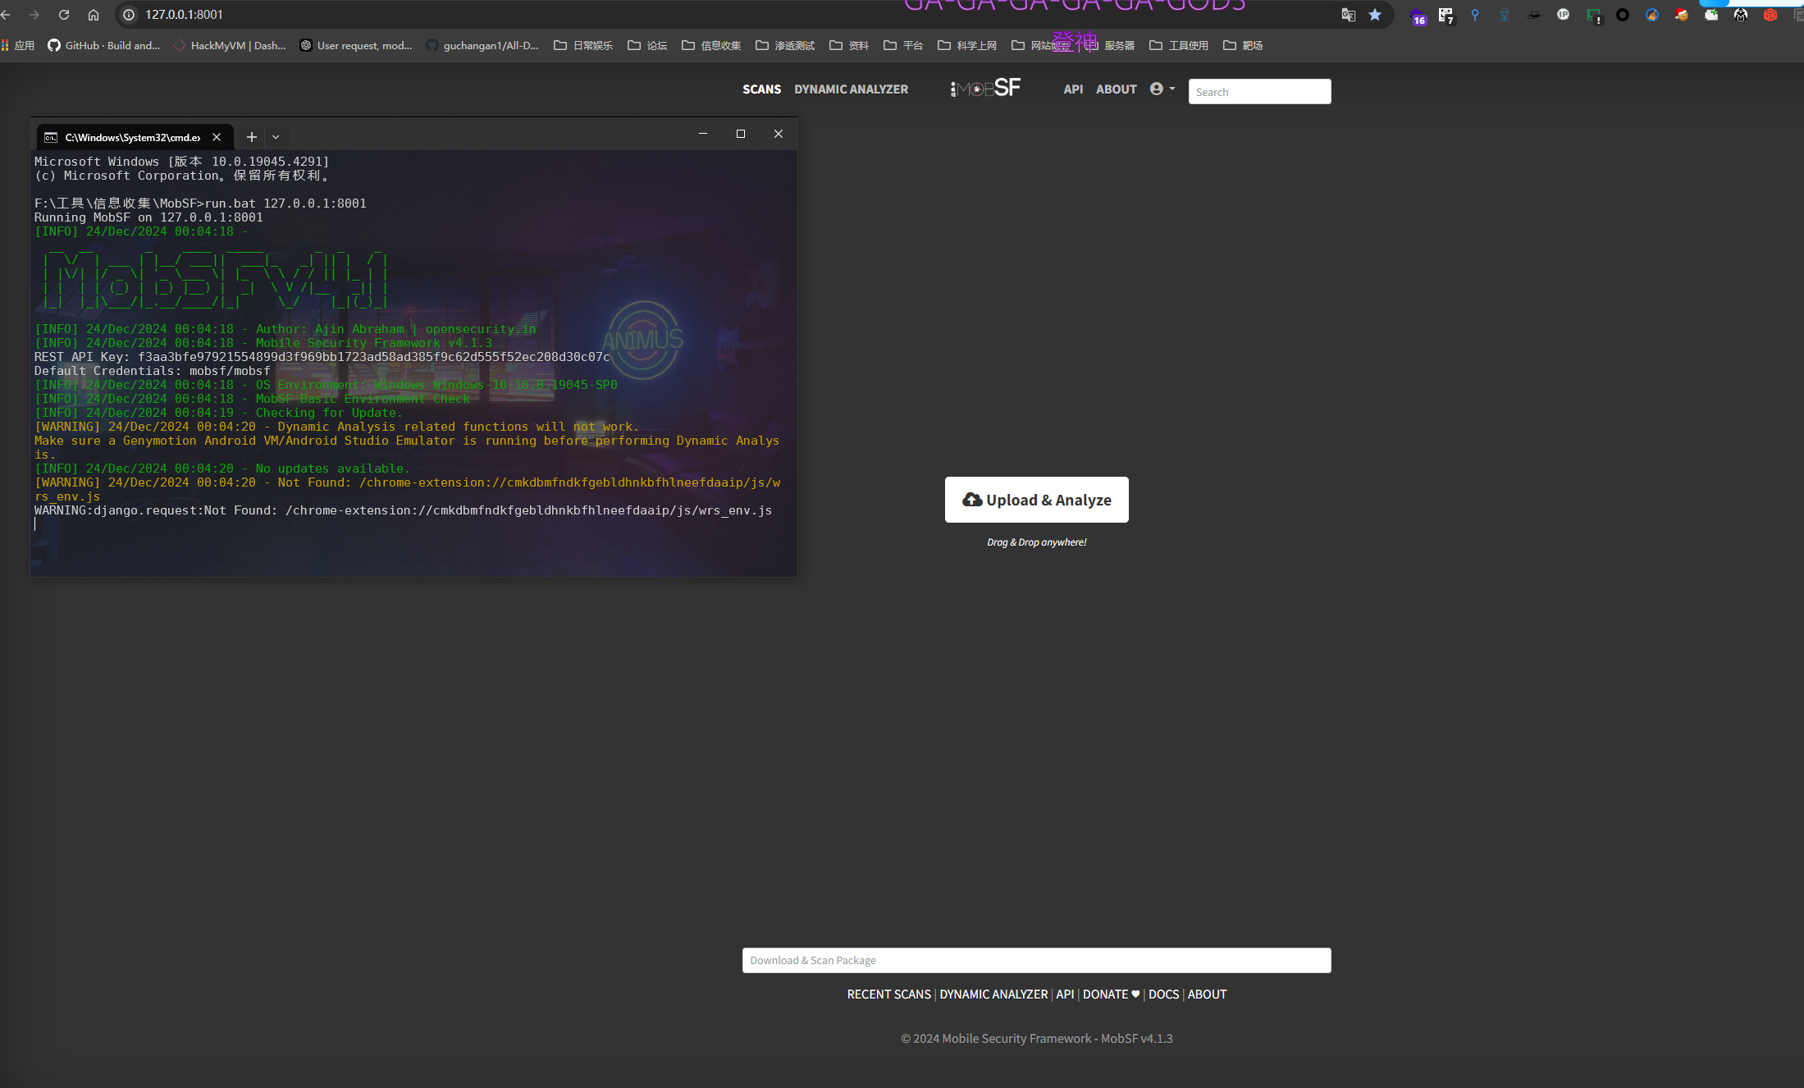Reload the page with the refresh icon
Screen dimensions: 1804x1088
pyautogui.click(x=64, y=15)
